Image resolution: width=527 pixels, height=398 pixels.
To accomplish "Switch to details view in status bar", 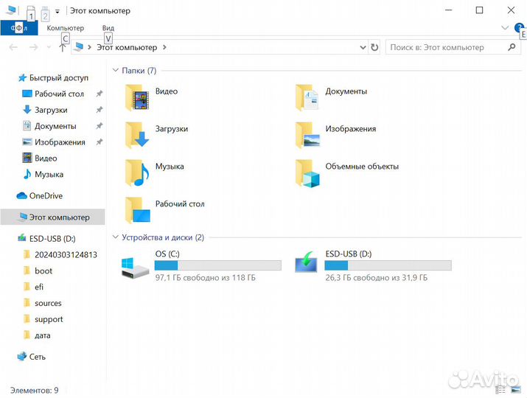I will 500,390.
